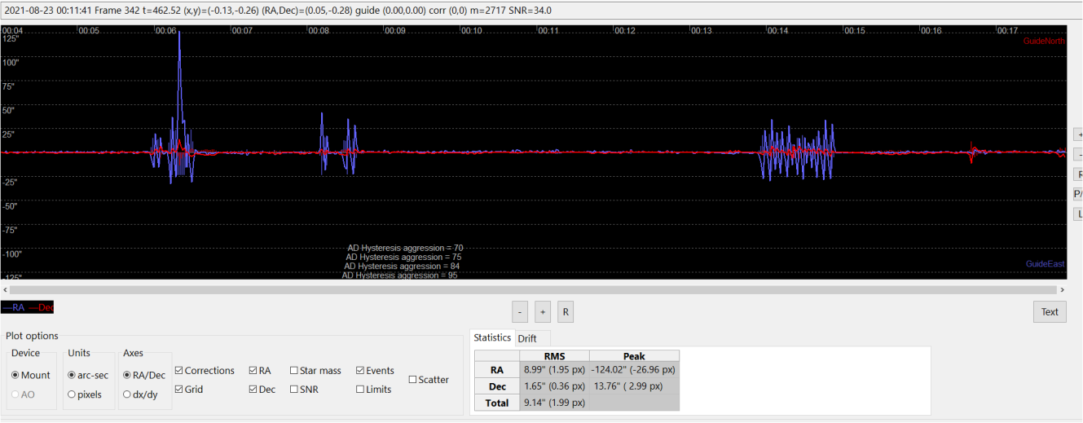Click the R reset button below the graph
This screenshot has width=1083, height=423.
click(566, 311)
